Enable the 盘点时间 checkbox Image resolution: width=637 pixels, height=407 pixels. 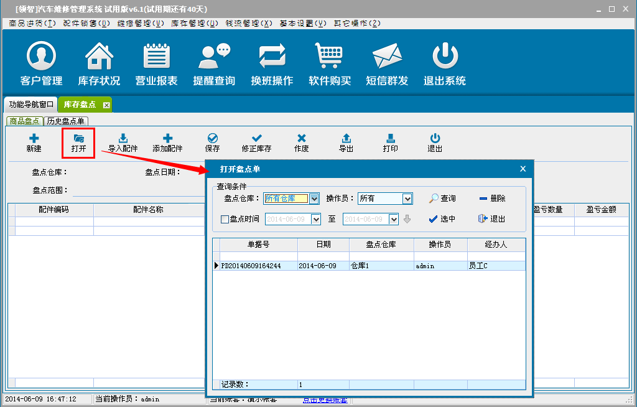[x=225, y=219]
